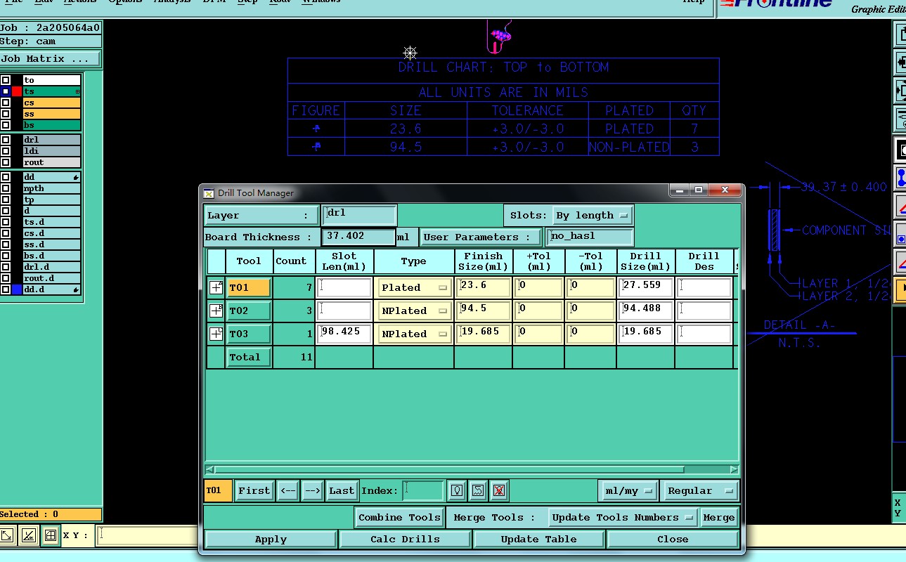906x562 pixels.
Task: Click the X Y coordinate input field
Action: point(148,535)
